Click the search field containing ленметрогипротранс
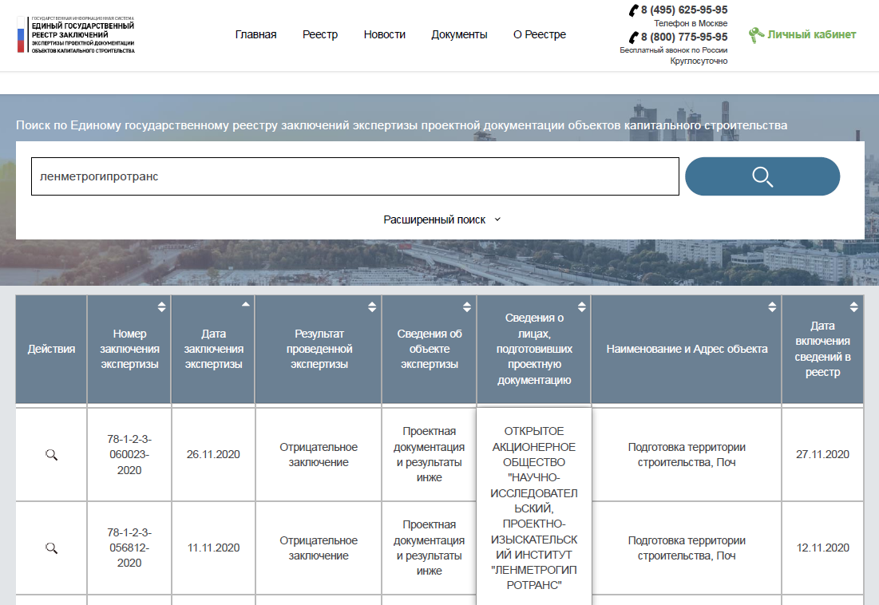The image size is (879, 605). 354,176
